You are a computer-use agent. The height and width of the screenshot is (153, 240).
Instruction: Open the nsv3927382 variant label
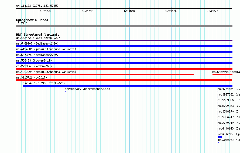pos(229,94)
